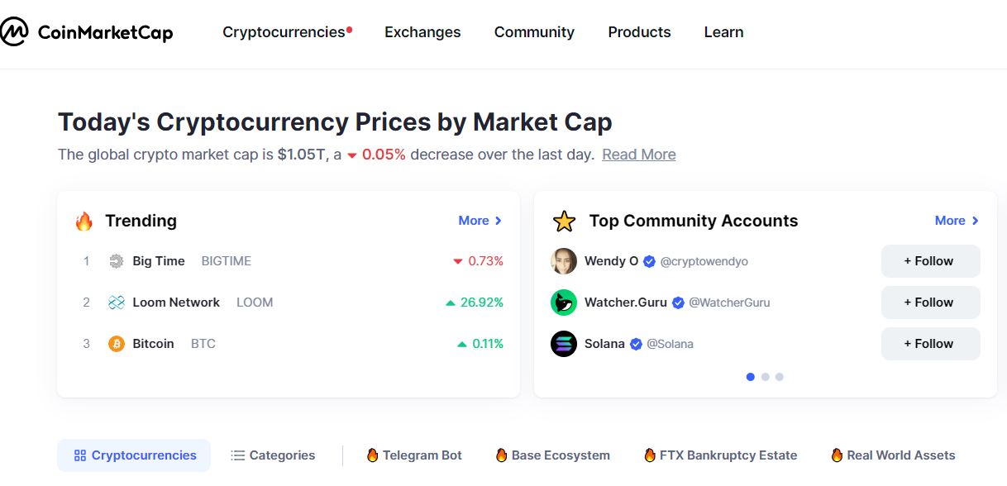Expand Top Community Accounts via More
The height and width of the screenshot is (486, 1007).
tap(957, 221)
